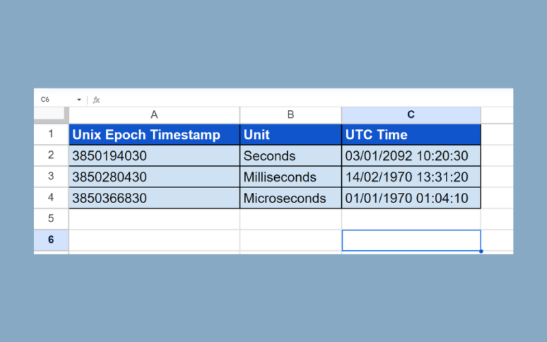Click the select-all corner box
Viewport: 547px width, 342px height.
point(51,115)
